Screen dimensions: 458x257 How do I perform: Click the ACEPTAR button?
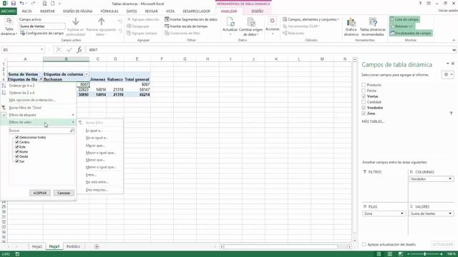[40, 193]
